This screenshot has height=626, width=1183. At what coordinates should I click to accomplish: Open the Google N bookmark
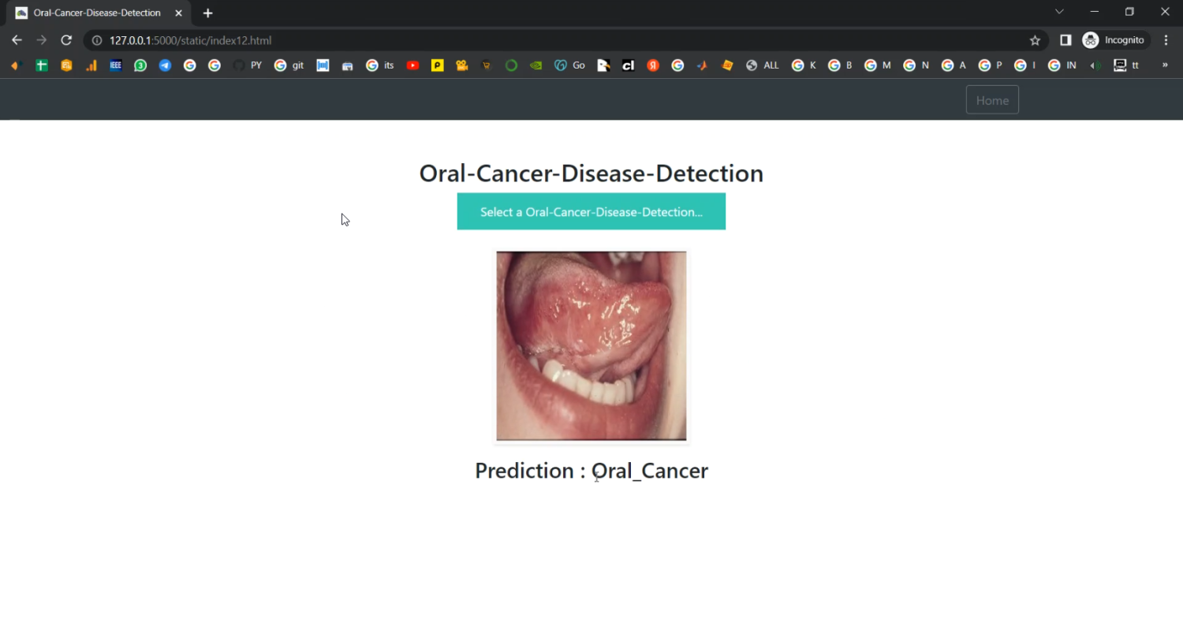click(x=916, y=65)
